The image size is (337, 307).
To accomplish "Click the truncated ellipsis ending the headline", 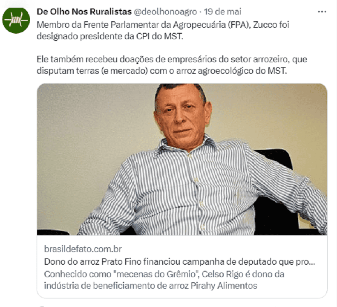I will (x=311, y=263).
